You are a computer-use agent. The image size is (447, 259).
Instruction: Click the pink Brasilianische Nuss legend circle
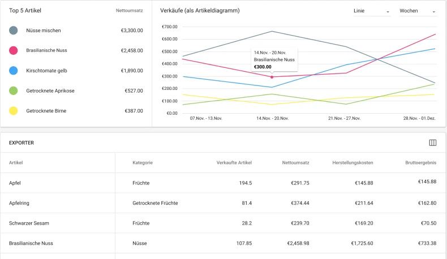(x=14, y=50)
